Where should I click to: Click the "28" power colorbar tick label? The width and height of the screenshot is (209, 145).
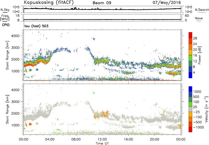pyautogui.click(x=195, y=38)
